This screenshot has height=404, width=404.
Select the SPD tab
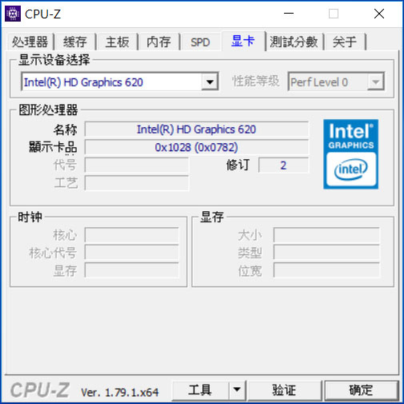click(201, 42)
